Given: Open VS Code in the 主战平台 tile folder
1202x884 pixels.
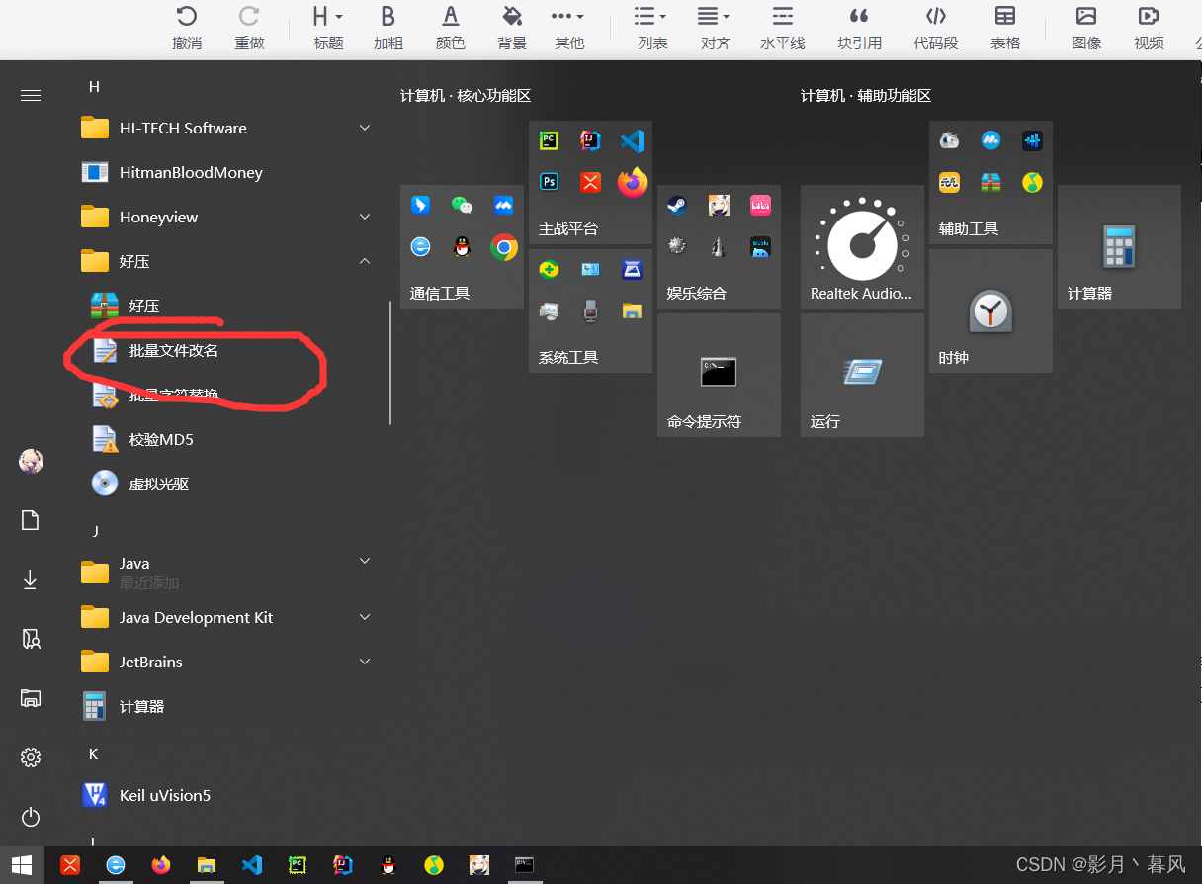Looking at the screenshot, I should tap(632, 140).
